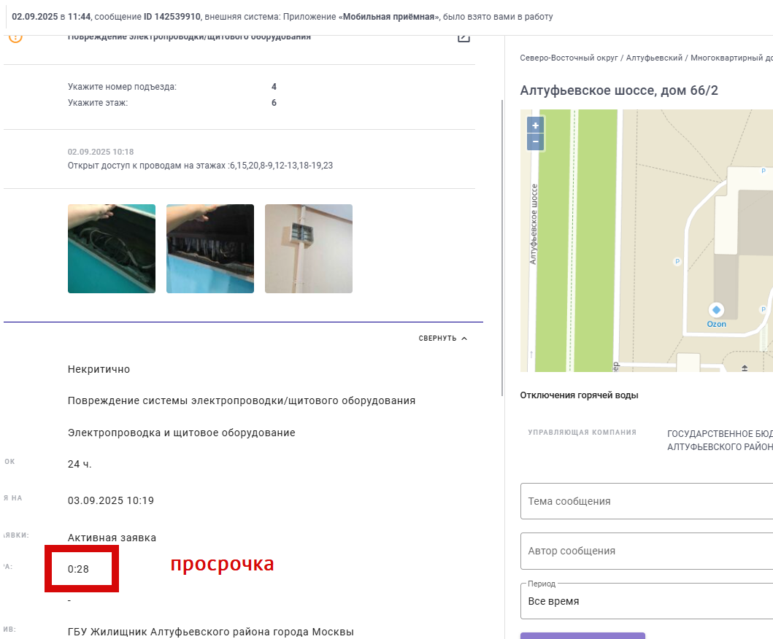Open the third photo of wall junction box

[309, 249]
